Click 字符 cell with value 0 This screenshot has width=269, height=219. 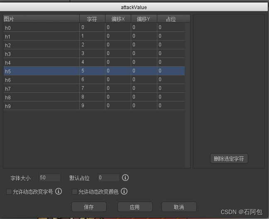tap(92, 27)
